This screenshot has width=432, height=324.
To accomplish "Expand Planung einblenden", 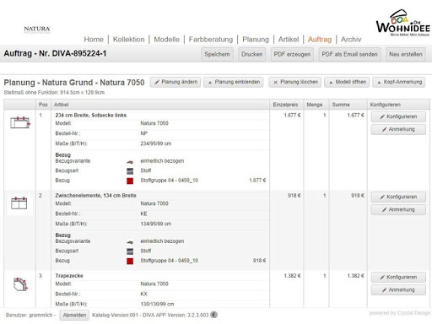I will click(x=234, y=82).
